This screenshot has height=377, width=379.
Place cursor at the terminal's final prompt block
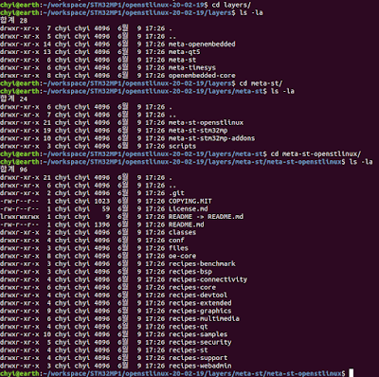352,373
